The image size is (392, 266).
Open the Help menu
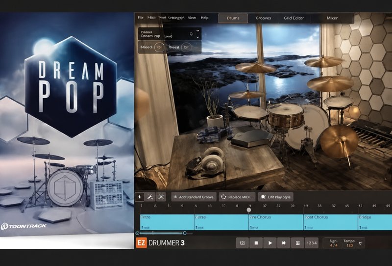point(204,18)
